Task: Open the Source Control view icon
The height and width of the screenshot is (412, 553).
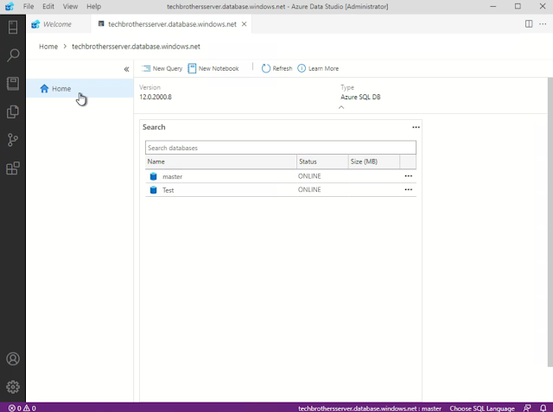Action: (13, 140)
